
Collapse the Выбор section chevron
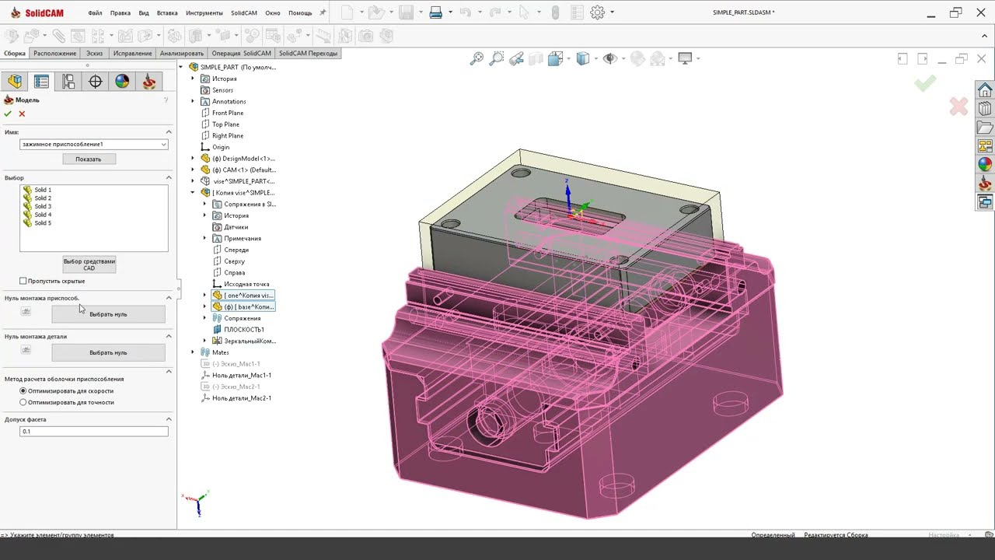(169, 178)
